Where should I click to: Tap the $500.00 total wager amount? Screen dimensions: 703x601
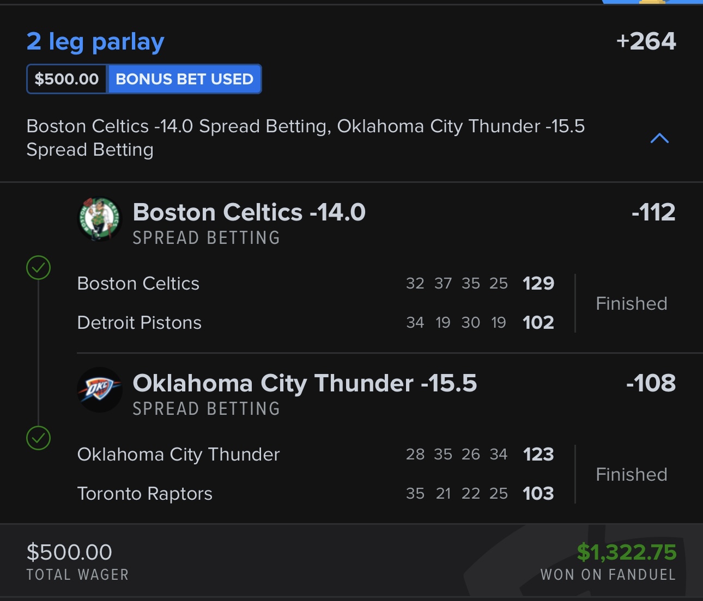click(x=69, y=552)
